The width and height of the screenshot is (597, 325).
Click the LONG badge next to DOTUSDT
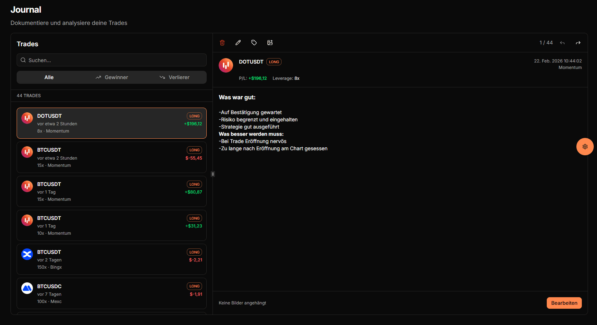[x=274, y=62]
